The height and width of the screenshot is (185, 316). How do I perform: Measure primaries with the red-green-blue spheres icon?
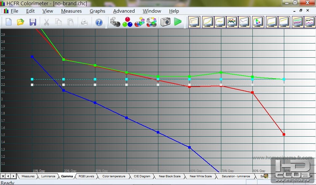click(x=127, y=22)
